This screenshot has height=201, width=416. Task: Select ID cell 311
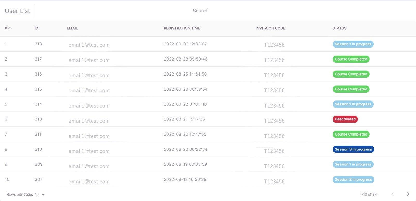(38, 134)
